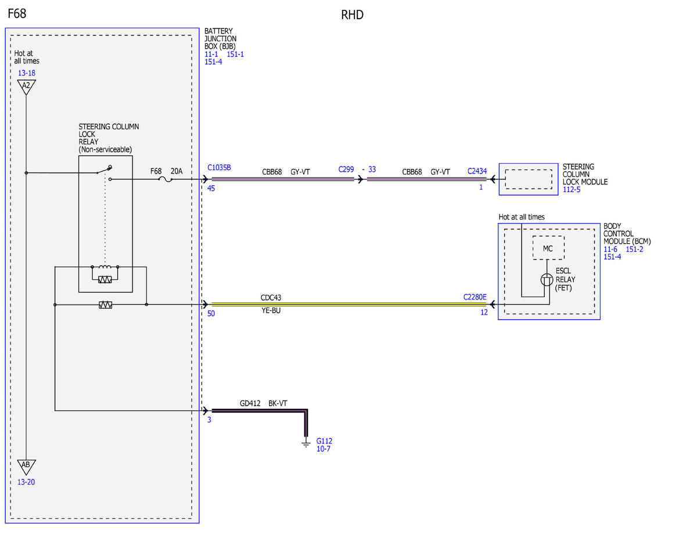
Task: Click the 20A fuse rating text
Action: click(x=176, y=171)
